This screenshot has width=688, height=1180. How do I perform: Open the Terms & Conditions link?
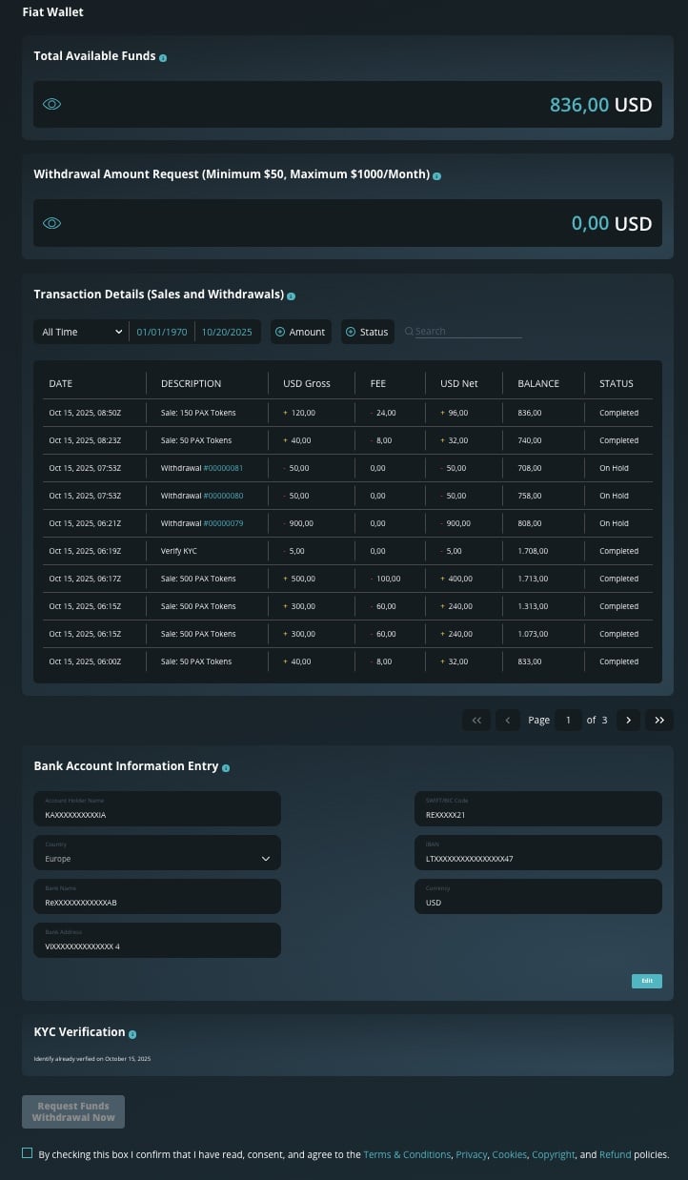[x=407, y=1154]
